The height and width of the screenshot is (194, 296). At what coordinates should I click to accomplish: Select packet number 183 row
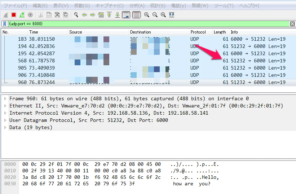(149, 39)
